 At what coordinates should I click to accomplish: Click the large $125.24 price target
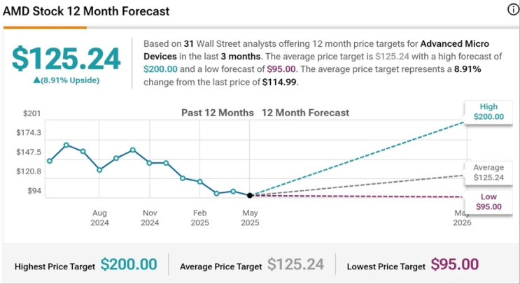click(66, 59)
